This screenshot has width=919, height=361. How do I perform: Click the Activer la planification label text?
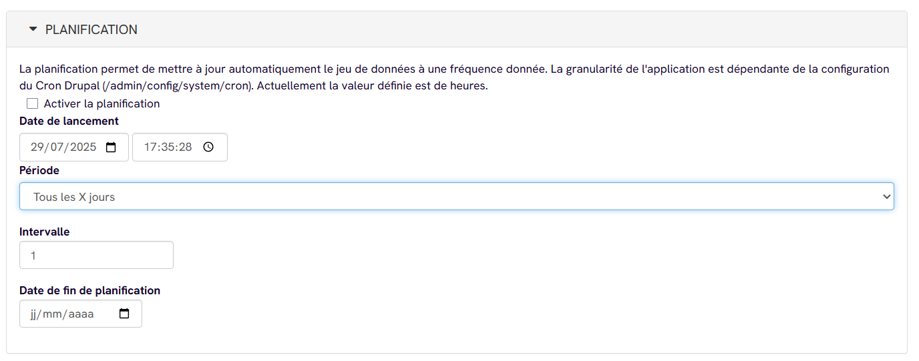102,103
